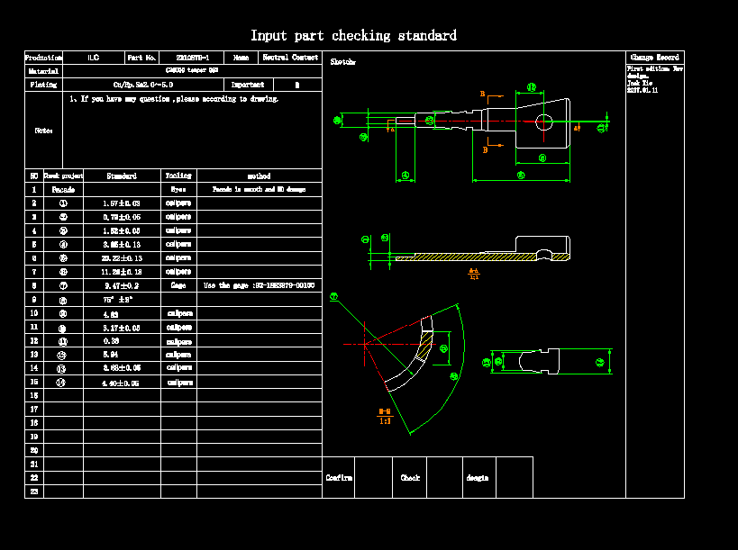Click the 'Neutral Contact' name cell
This screenshot has height=550, width=738.
click(x=289, y=58)
